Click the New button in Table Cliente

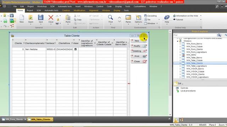click(x=139, y=41)
